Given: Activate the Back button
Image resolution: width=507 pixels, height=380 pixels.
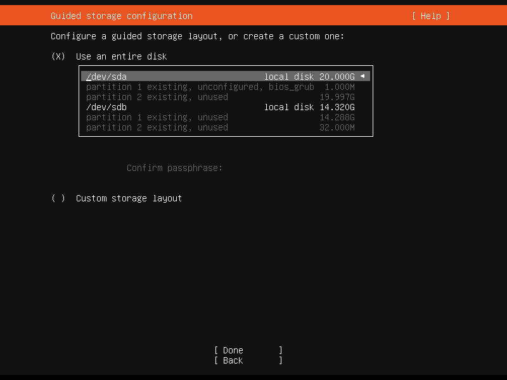Looking at the screenshot, I should point(247,360).
